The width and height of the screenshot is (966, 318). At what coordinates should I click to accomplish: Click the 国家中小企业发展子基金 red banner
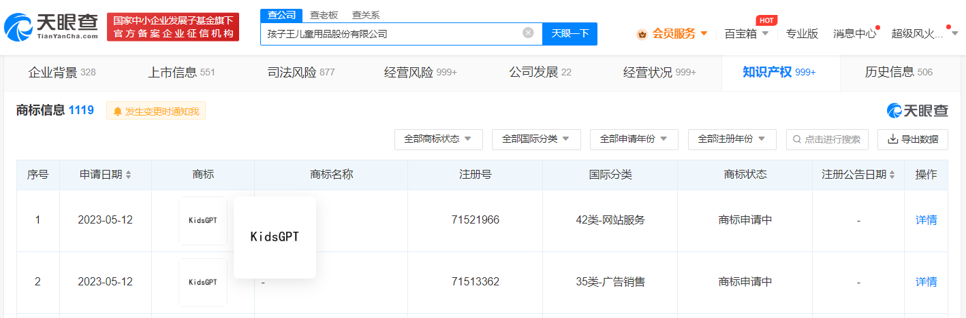point(173,26)
